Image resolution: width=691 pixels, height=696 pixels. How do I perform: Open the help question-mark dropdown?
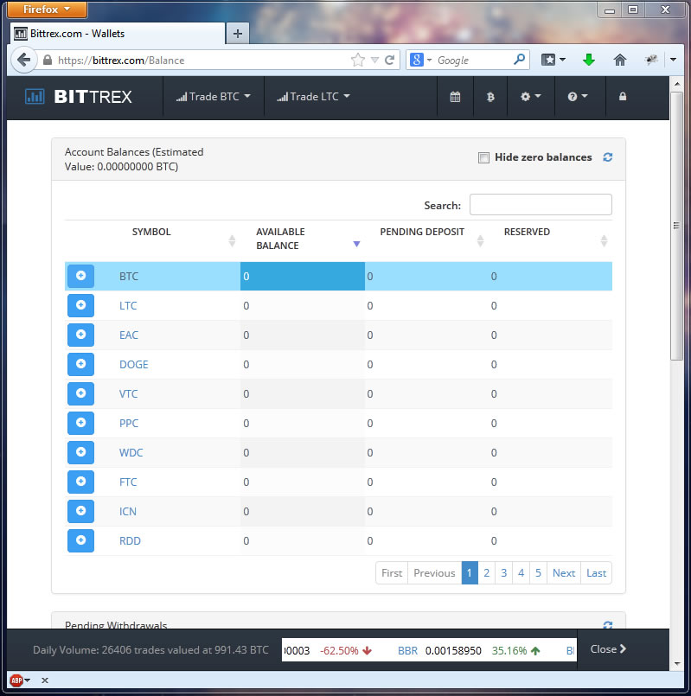coord(578,96)
